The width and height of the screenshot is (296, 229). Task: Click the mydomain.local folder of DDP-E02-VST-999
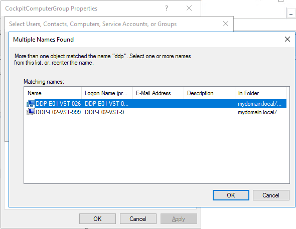tap(259, 112)
